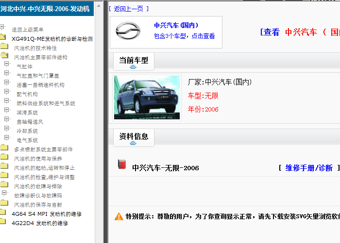Click the red book icon beside 中兴汽车-无限-2006
Viewport: 340px width, 243px height.
(x=122, y=164)
